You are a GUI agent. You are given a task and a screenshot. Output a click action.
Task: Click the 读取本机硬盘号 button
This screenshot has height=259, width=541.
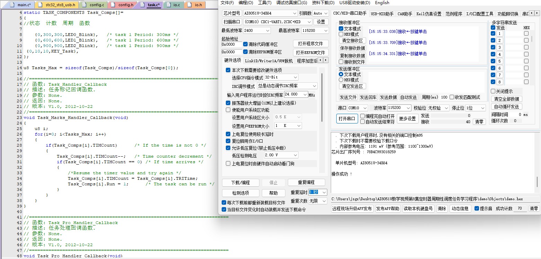pos(418,209)
